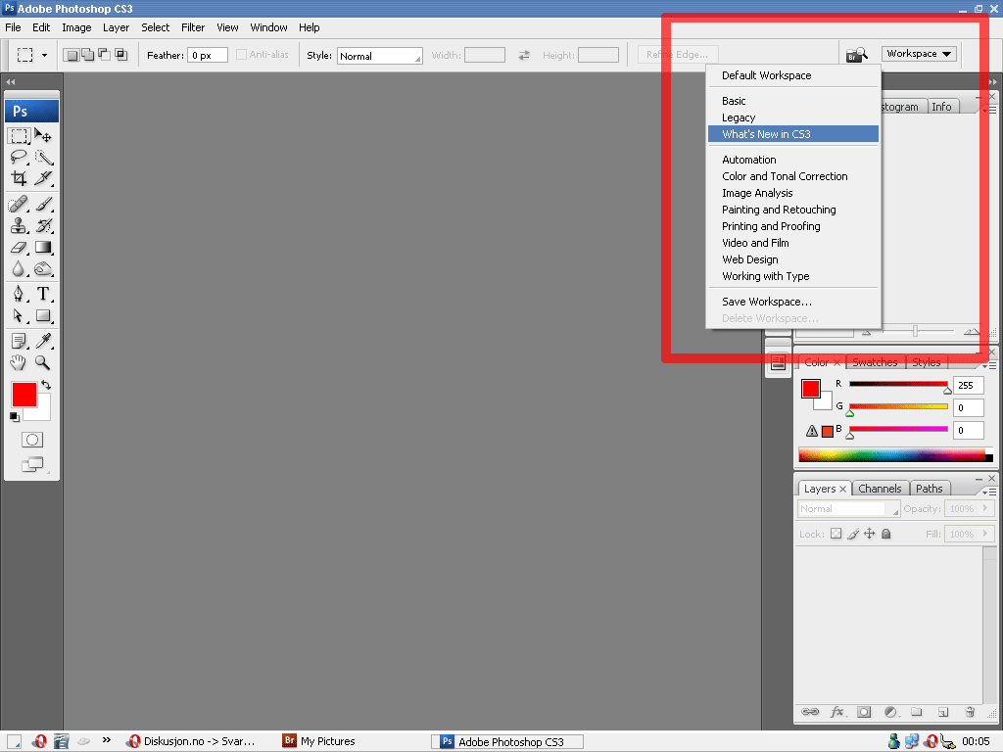
Task: Select the Lasso tool
Action: [x=19, y=157]
